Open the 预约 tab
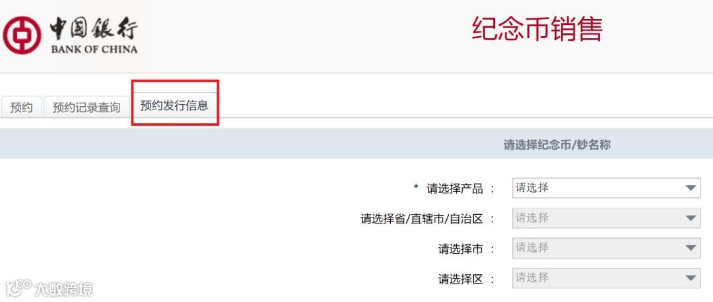713x302 pixels. 21,107
